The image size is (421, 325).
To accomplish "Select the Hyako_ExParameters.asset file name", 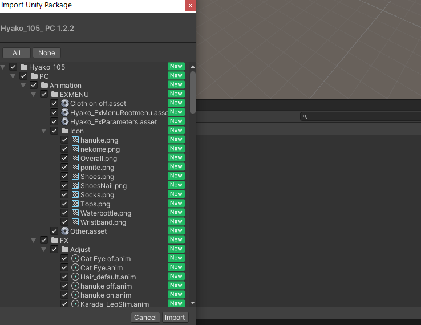I will (114, 122).
